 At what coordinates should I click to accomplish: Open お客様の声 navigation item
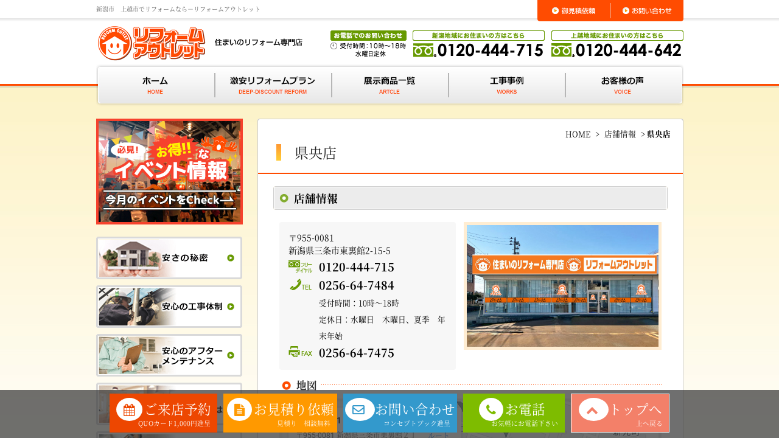click(x=622, y=85)
